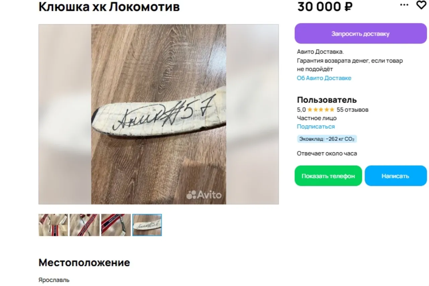The height and width of the screenshot is (286, 429).
Task: Open the main signed stick photo
Action: [159, 114]
